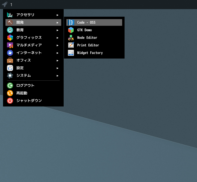The width and height of the screenshot is (197, 182).
Task: Expand the システム submenu arrow
Action: coord(57,76)
